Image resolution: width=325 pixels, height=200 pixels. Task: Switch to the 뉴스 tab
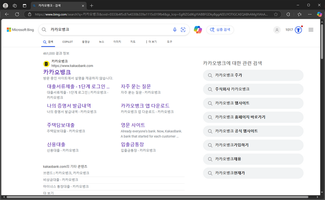(102, 42)
